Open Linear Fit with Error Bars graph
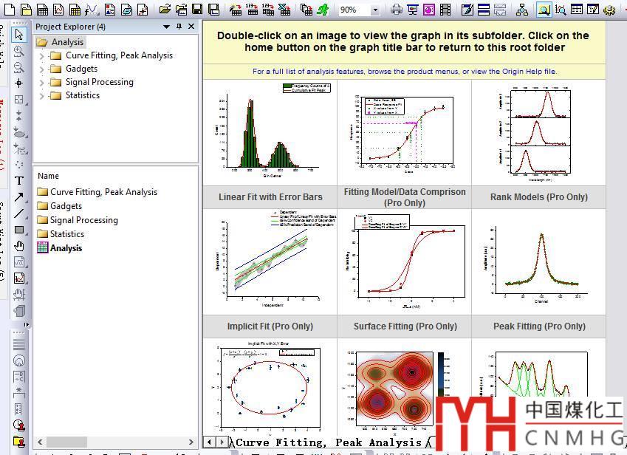 [270, 261]
